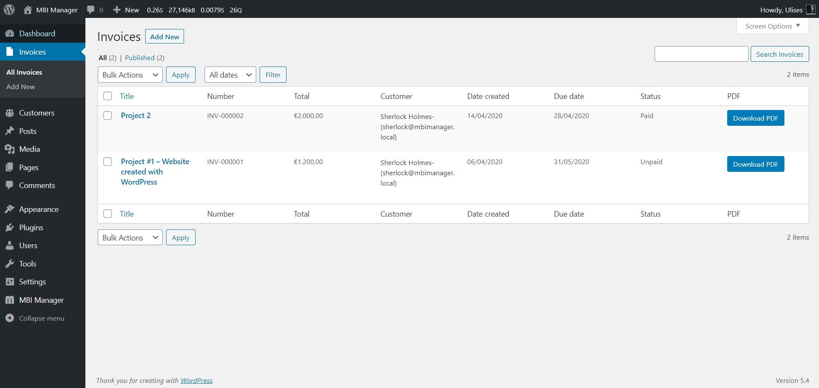Screen dimensions: 819x388
Task: Click the Media icon in sidebar
Action: (x=9, y=149)
